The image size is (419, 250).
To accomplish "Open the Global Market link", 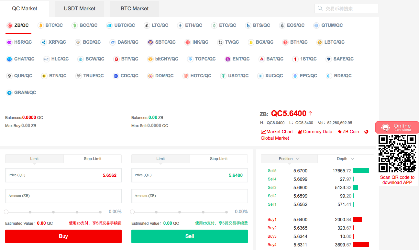I will 275,138.
